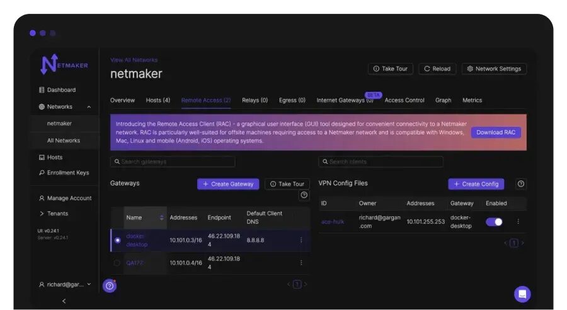
Task: Open the Internet Gateways tab
Action: coord(345,101)
